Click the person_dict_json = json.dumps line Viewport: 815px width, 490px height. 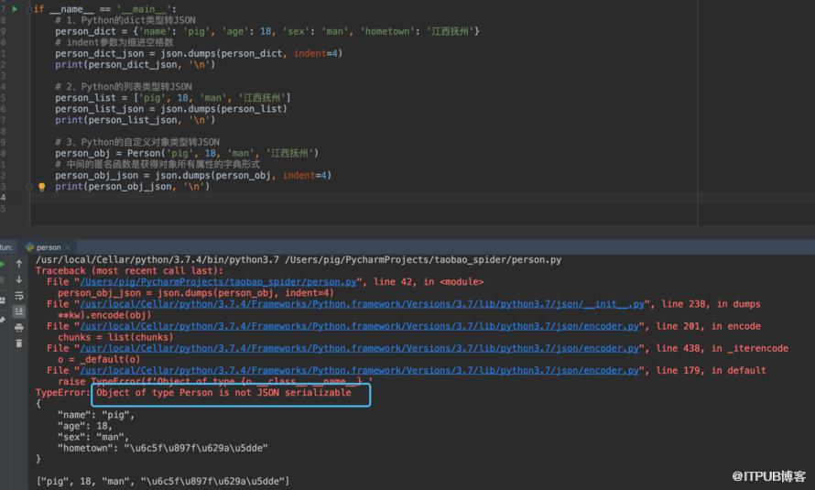coord(199,53)
